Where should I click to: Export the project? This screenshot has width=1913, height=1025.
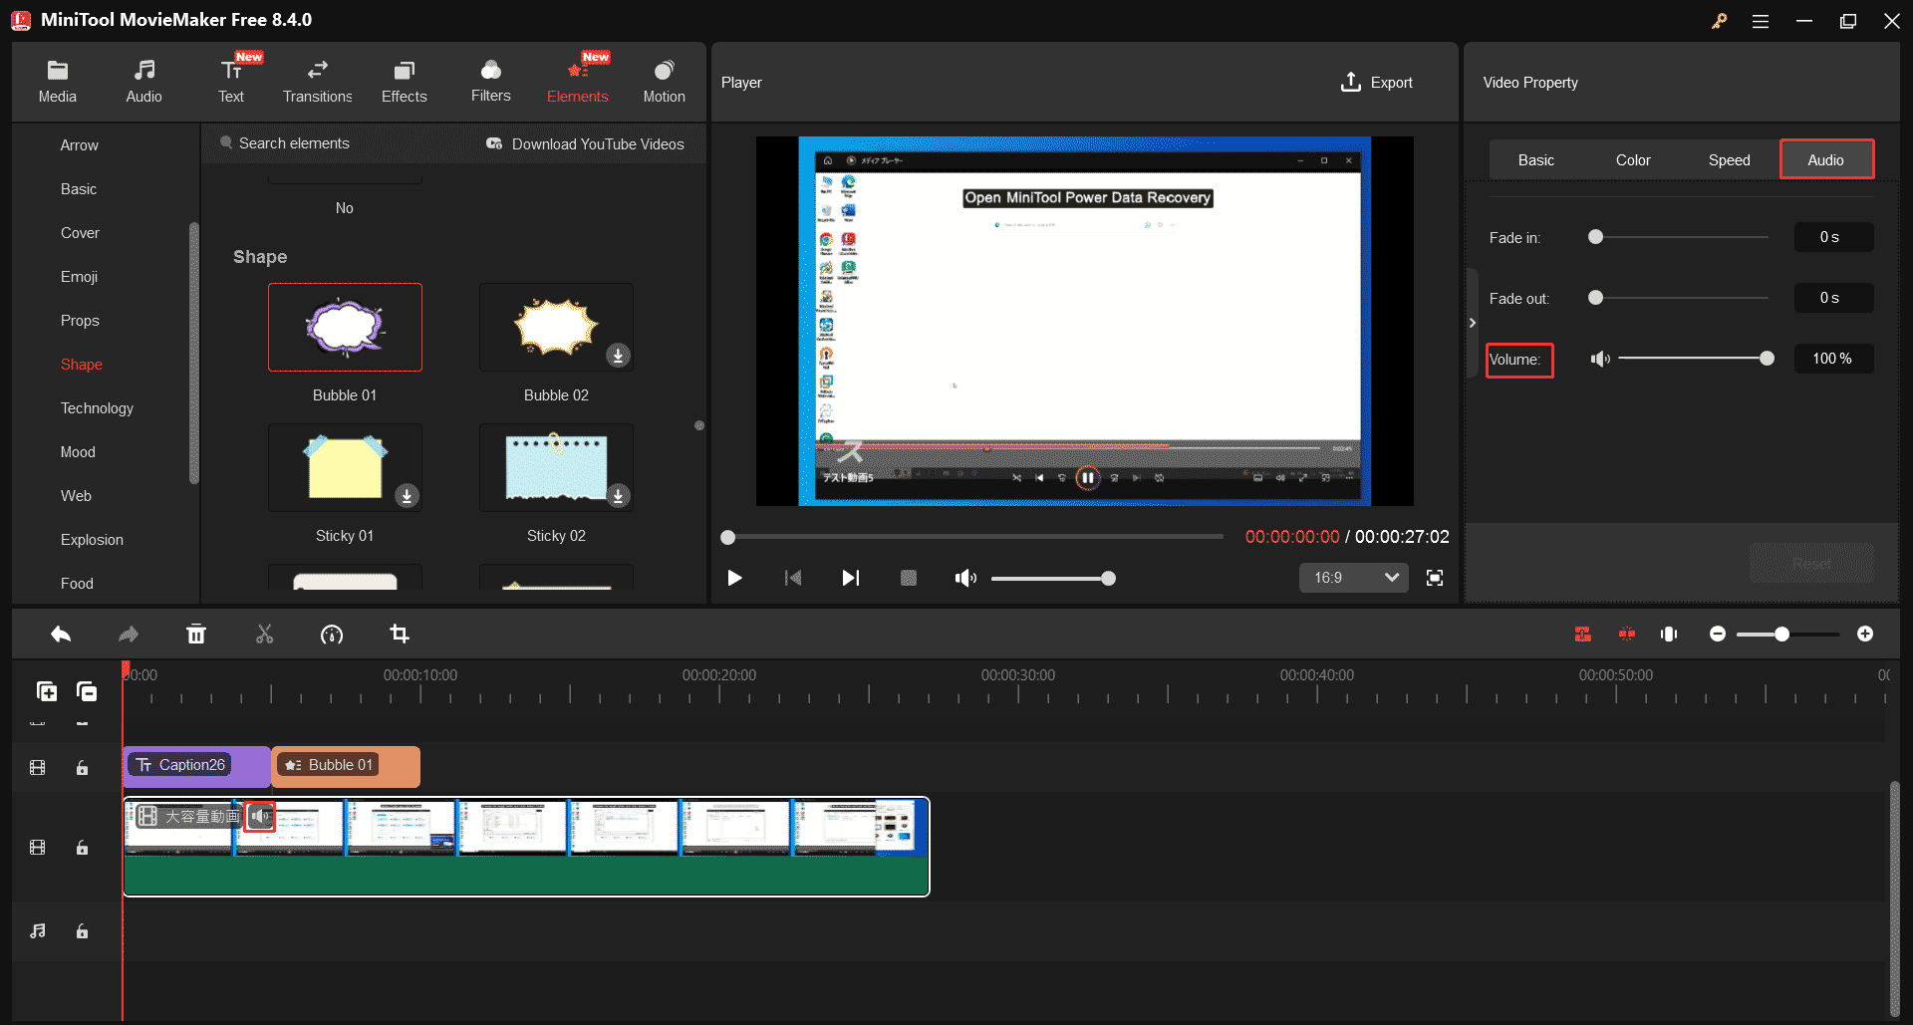click(x=1376, y=82)
